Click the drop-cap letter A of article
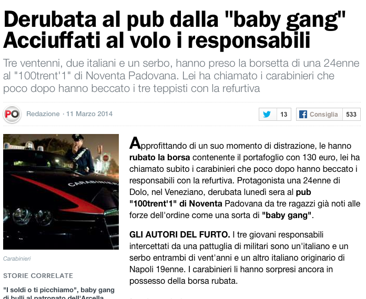The image size is (366, 299). pos(135,143)
